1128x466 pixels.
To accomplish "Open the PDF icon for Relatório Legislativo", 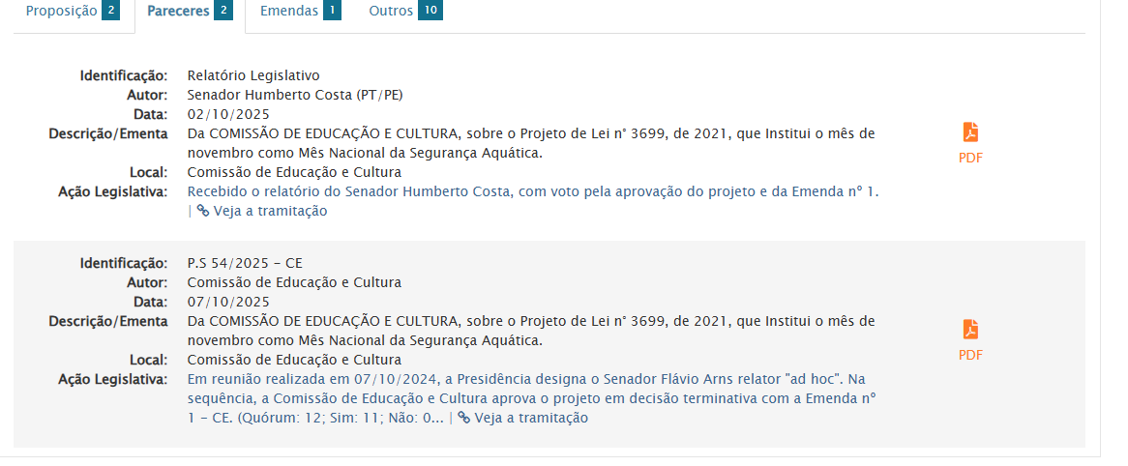I will click(970, 132).
